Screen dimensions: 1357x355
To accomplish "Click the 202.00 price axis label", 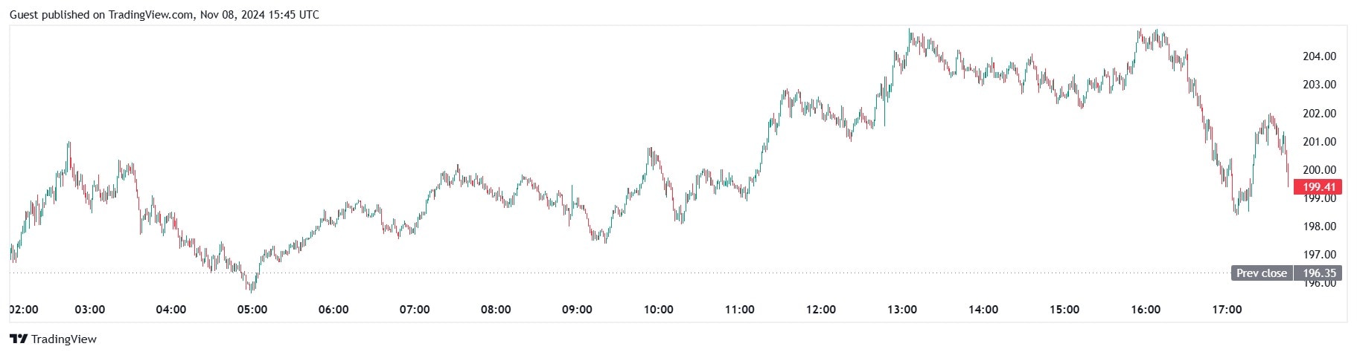I will pyautogui.click(x=1319, y=114).
